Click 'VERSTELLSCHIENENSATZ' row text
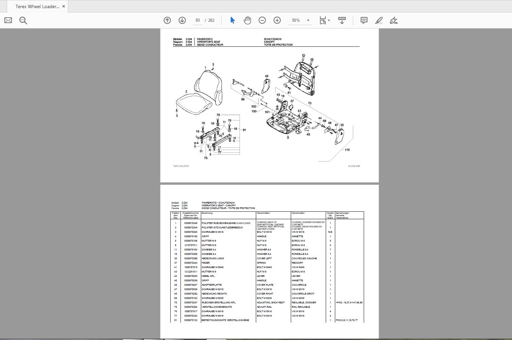 pyautogui.click(x=217, y=307)
